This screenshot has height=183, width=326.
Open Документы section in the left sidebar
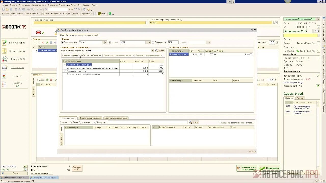click(x=18, y=68)
